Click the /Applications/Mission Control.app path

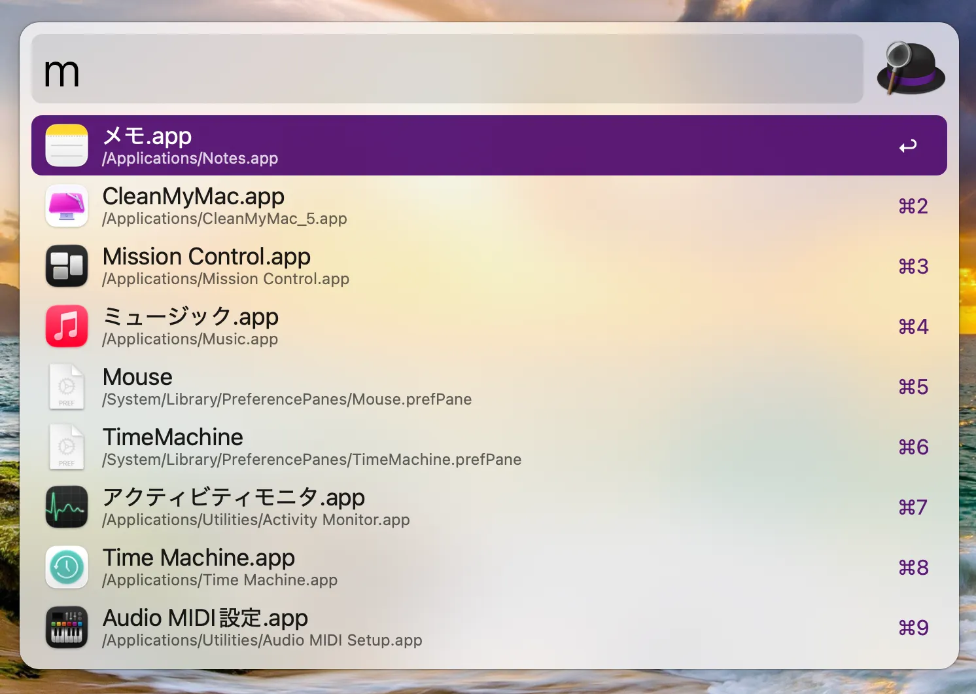point(226,279)
